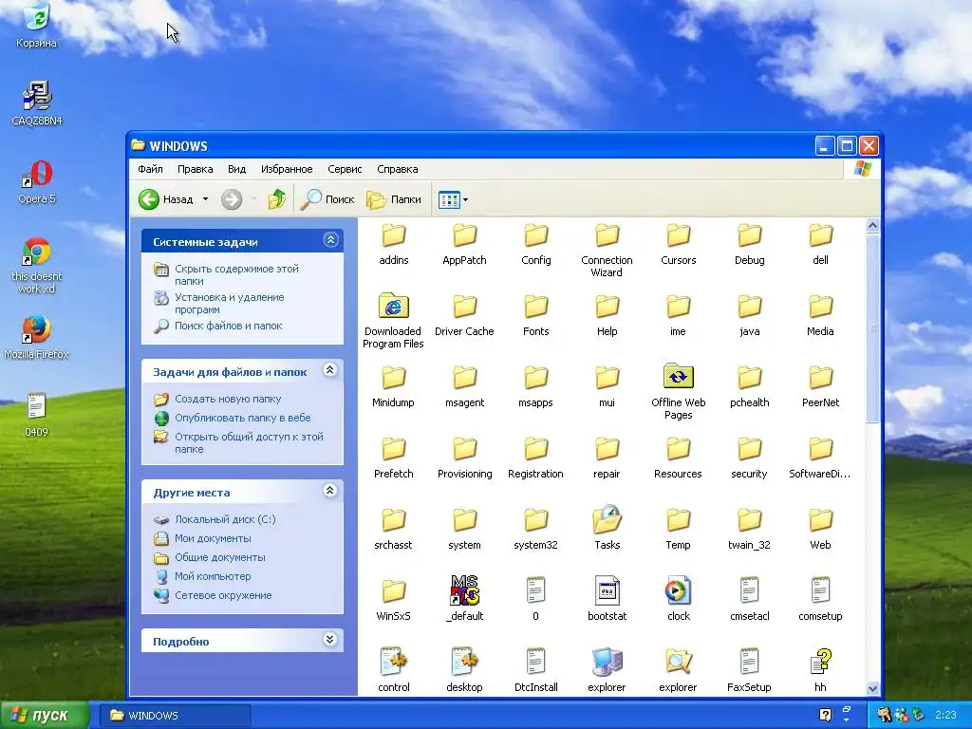This screenshot has width=972, height=729.
Task: Open the Правка menu
Action: click(195, 169)
